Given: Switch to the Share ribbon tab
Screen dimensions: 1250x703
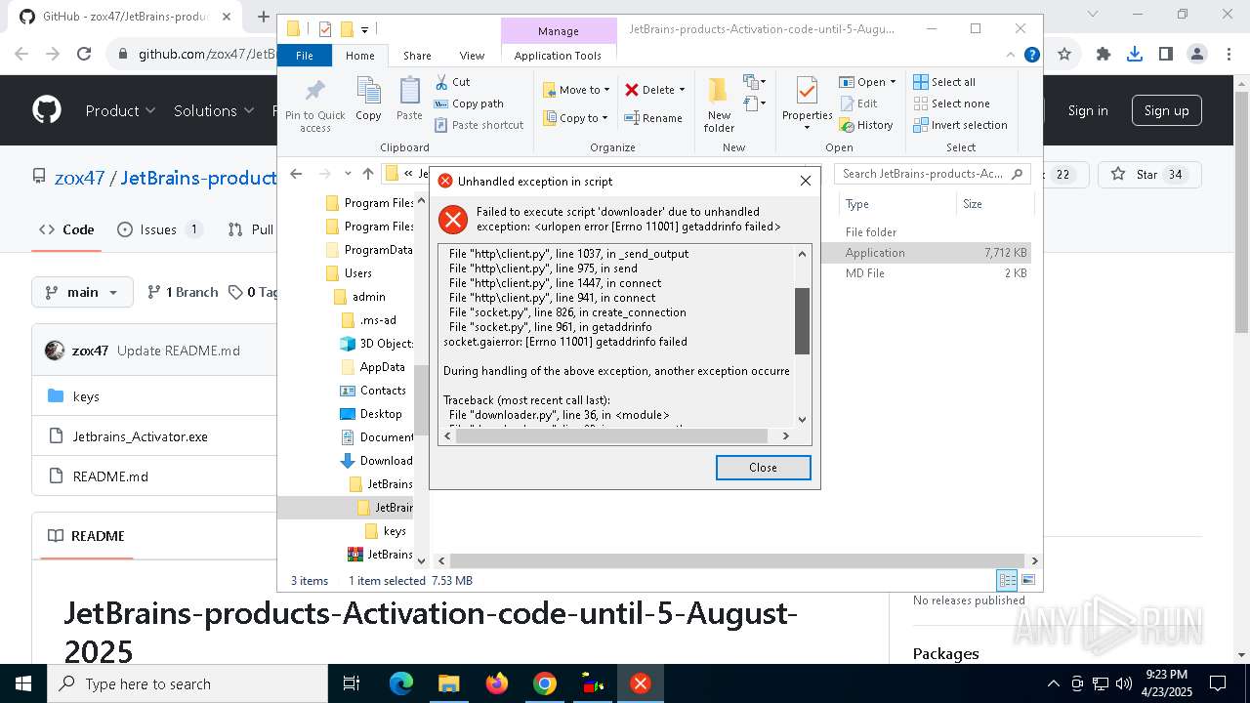Looking at the screenshot, I should tap(417, 56).
